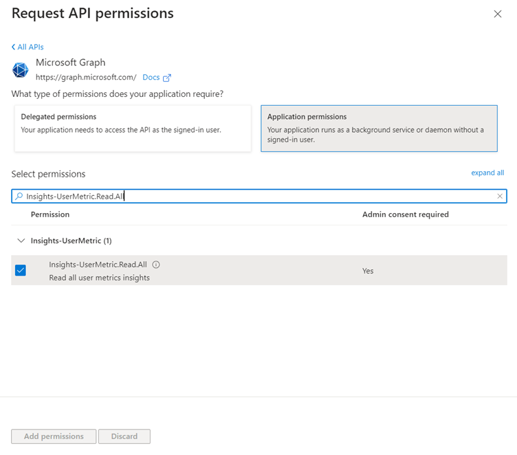
Task: Click expand all permissions link
Action: (x=487, y=173)
